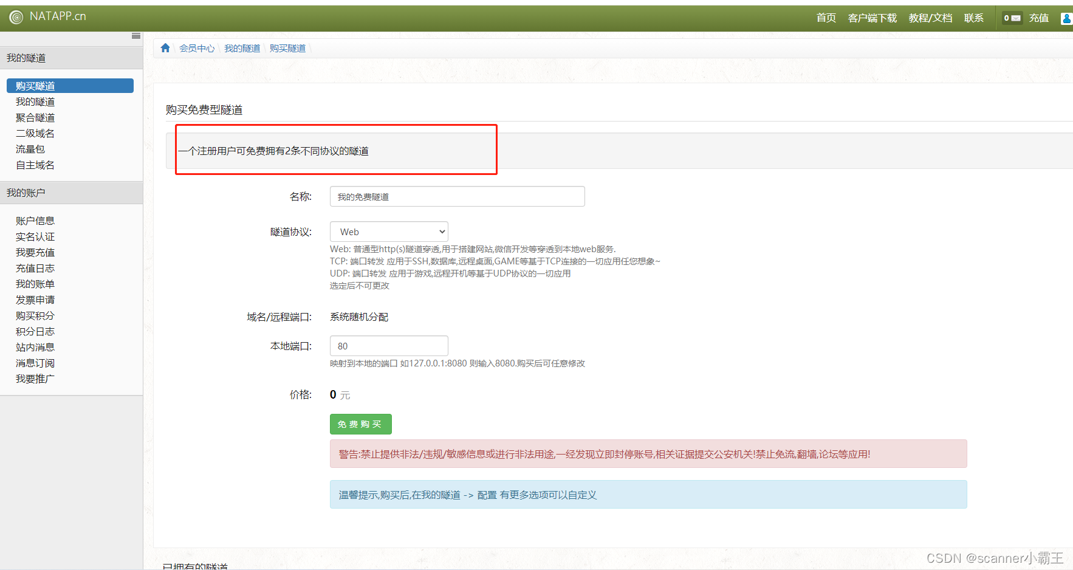Open 实名认证 in sidebar
This screenshot has height=570, width=1073.
[35, 236]
